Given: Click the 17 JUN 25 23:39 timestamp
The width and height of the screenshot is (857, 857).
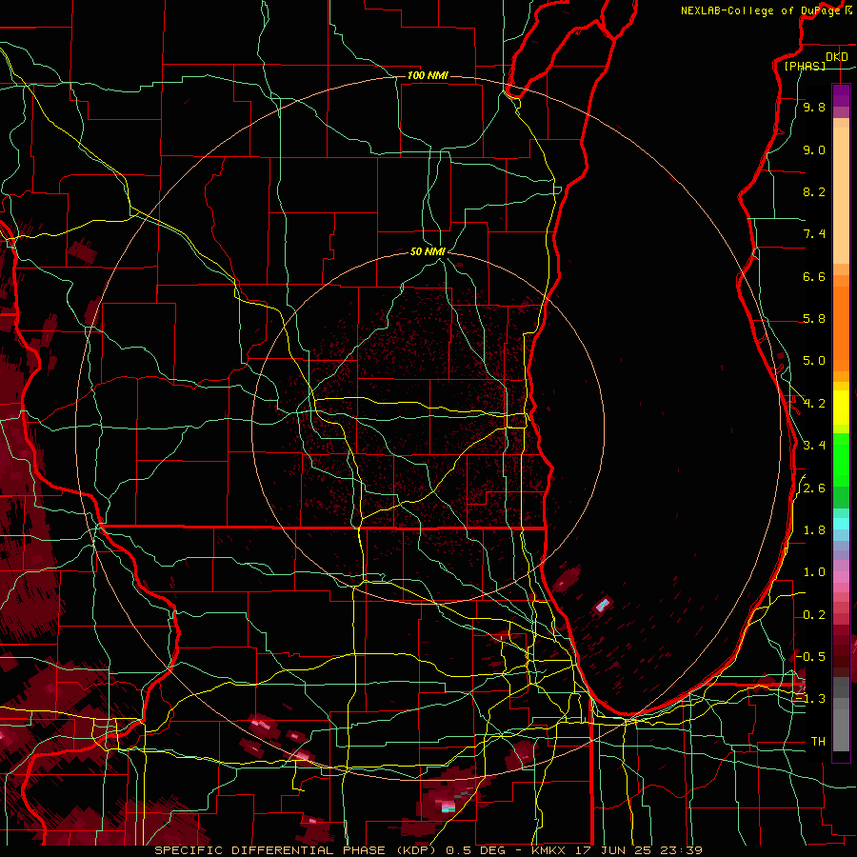Looking at the screenshot, I should pos(639,850).
